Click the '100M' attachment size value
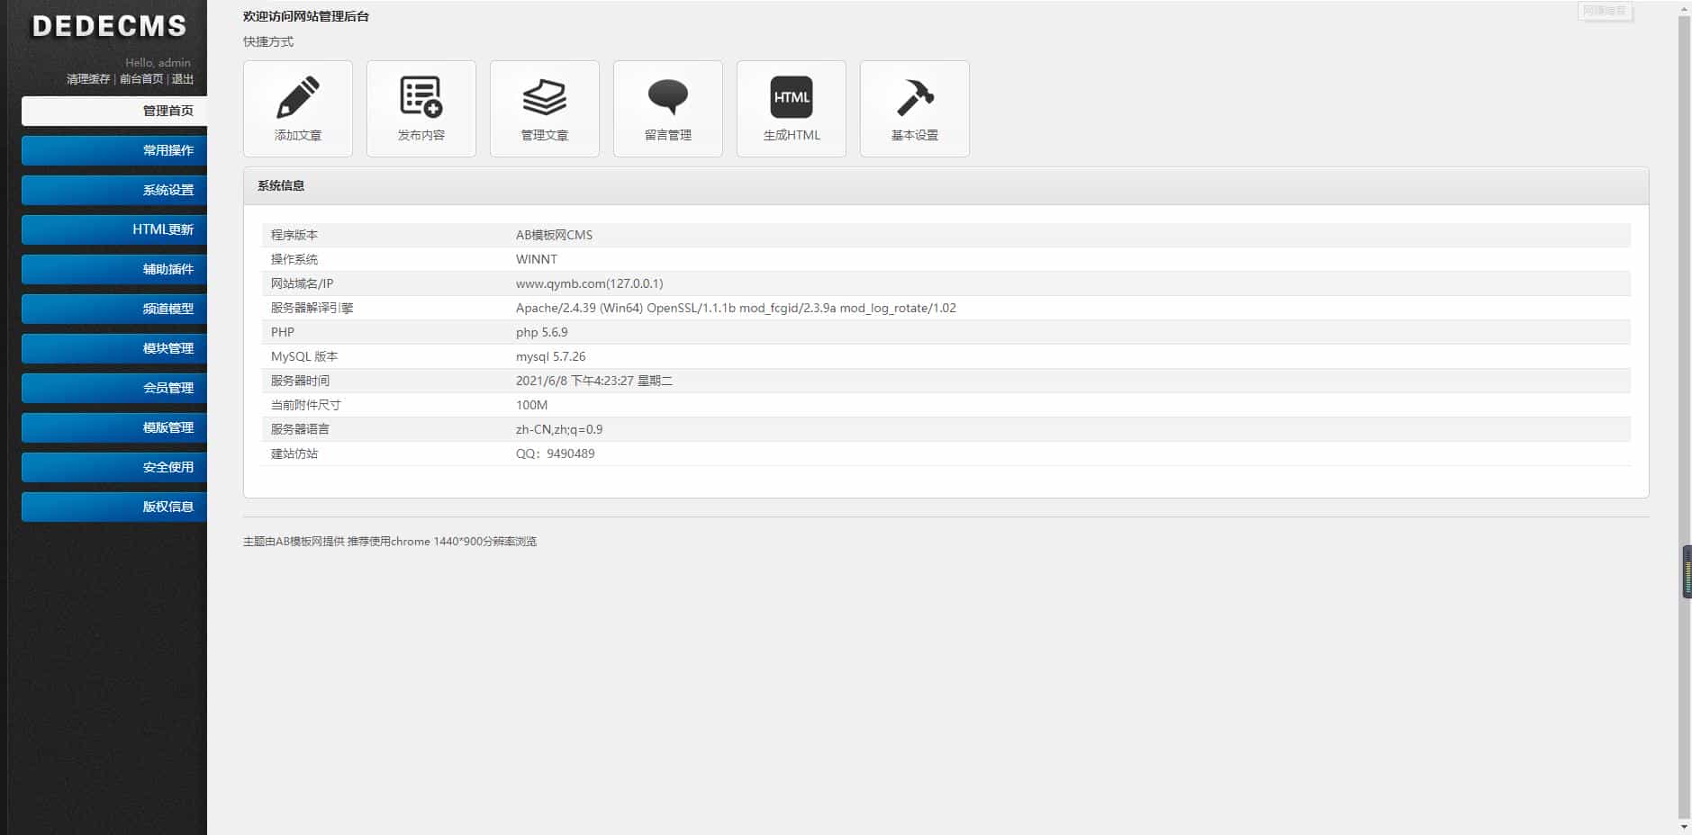The height and width of the screenshot is (835, 1692). (x=531, y=405)
